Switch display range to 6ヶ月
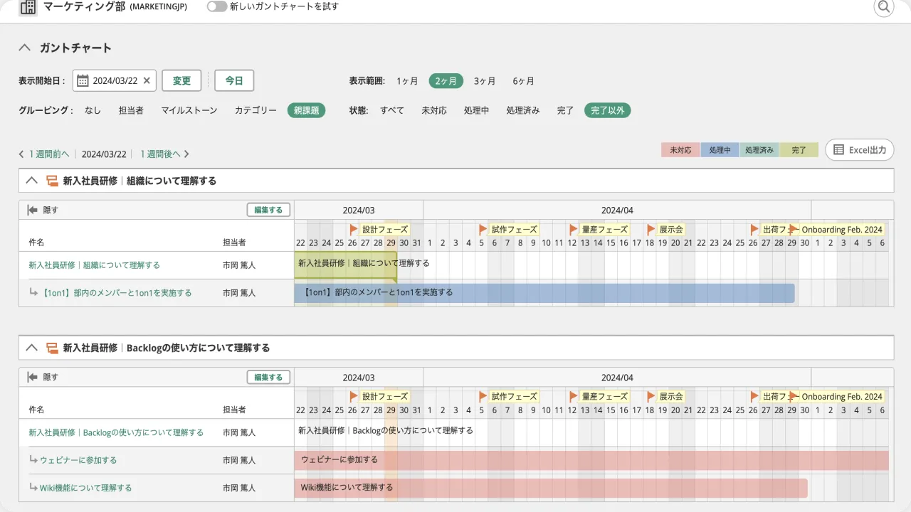The width and height of the screenshot is (911, 512). pos(523,80)
